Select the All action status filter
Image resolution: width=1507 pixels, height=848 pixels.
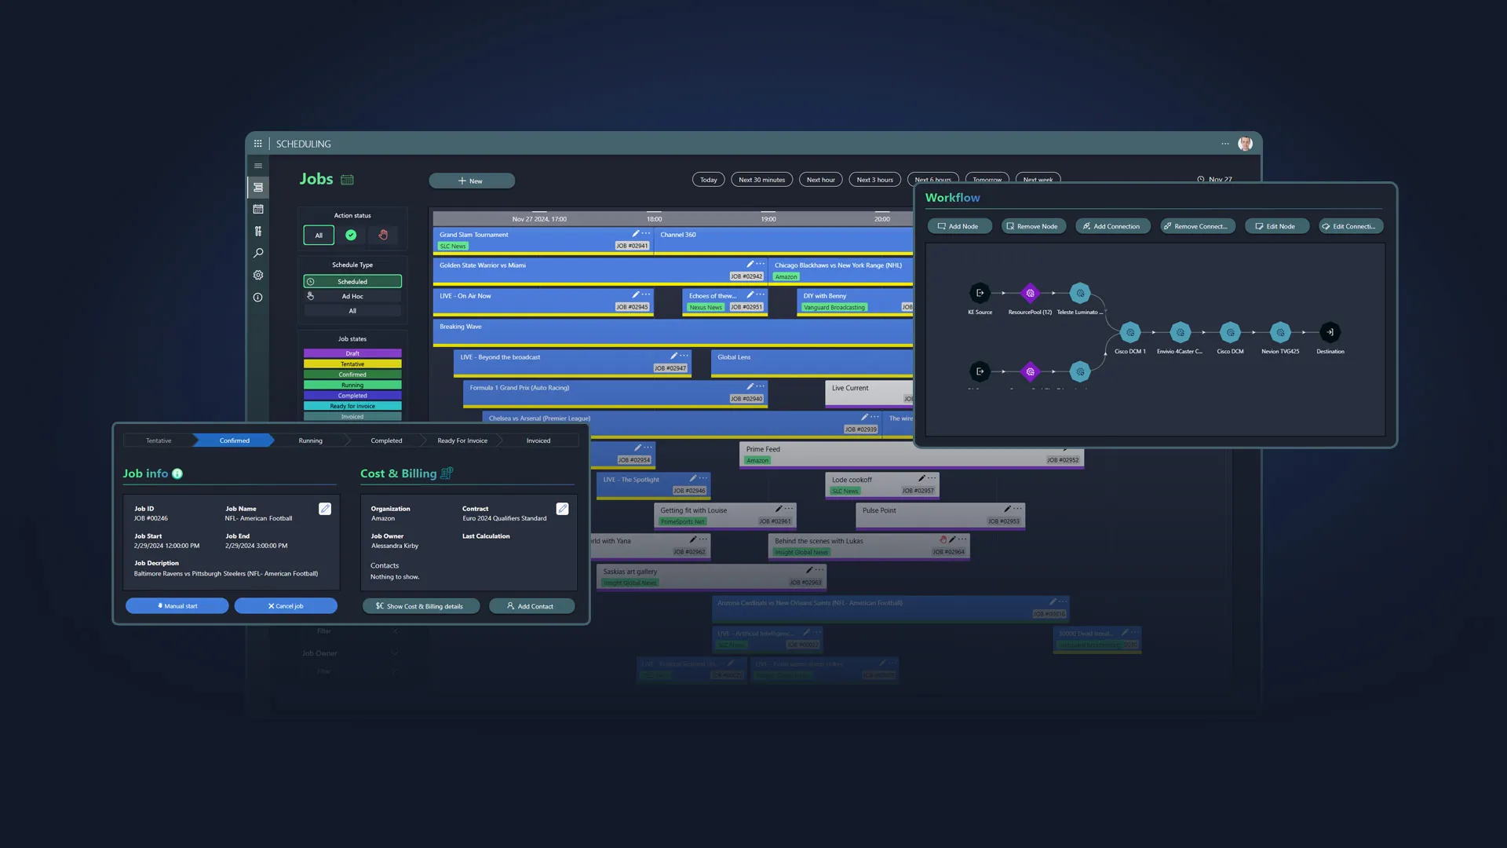[x=319, y=235]
